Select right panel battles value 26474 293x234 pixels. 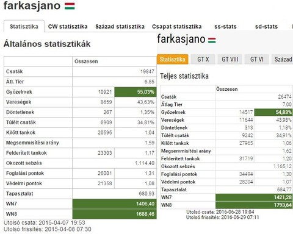284,97
